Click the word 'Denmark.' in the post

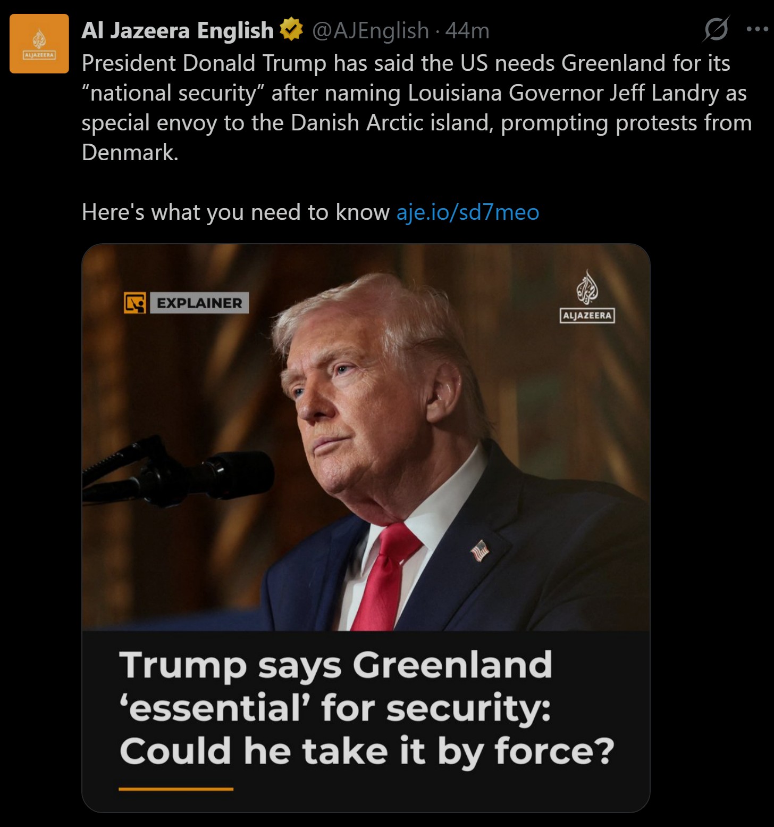pos(130,153)
